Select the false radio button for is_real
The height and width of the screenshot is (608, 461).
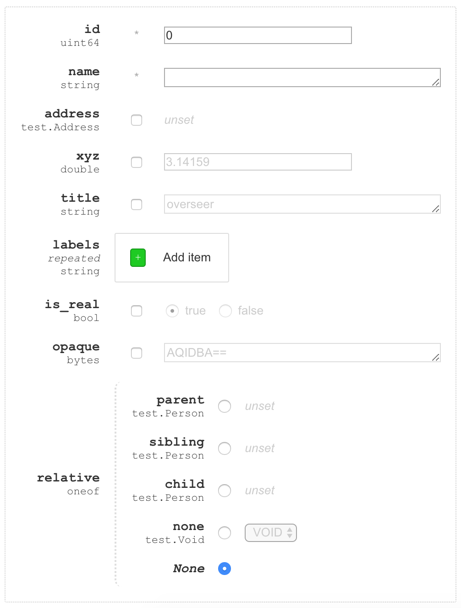[x=225, y=311]
